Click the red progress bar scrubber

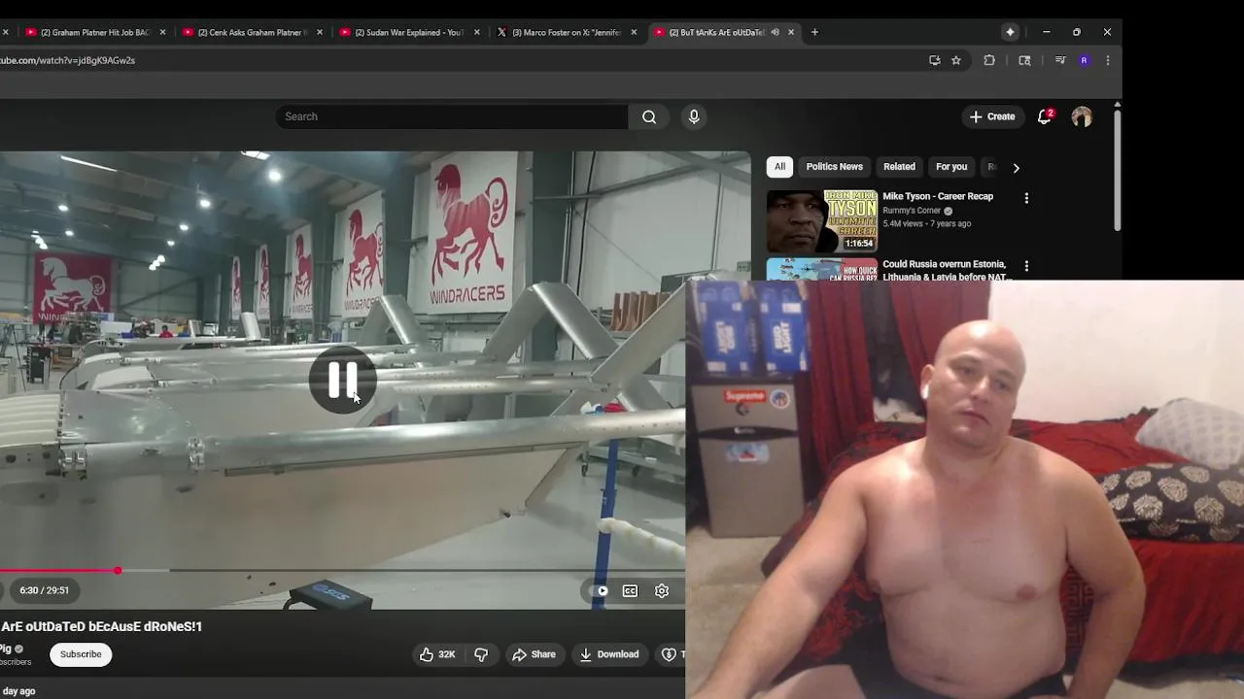118,570
